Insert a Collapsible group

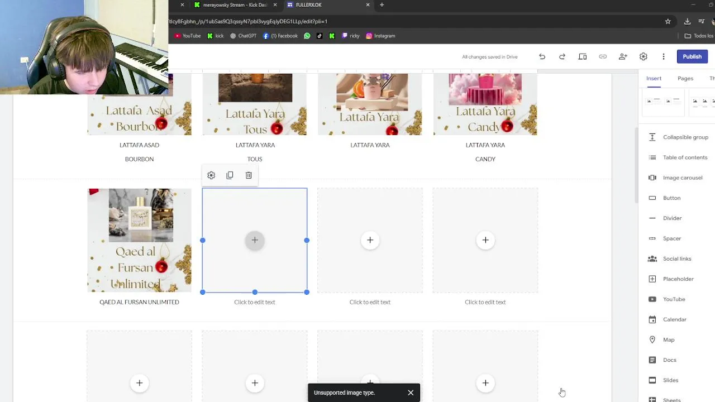[678, 137]
